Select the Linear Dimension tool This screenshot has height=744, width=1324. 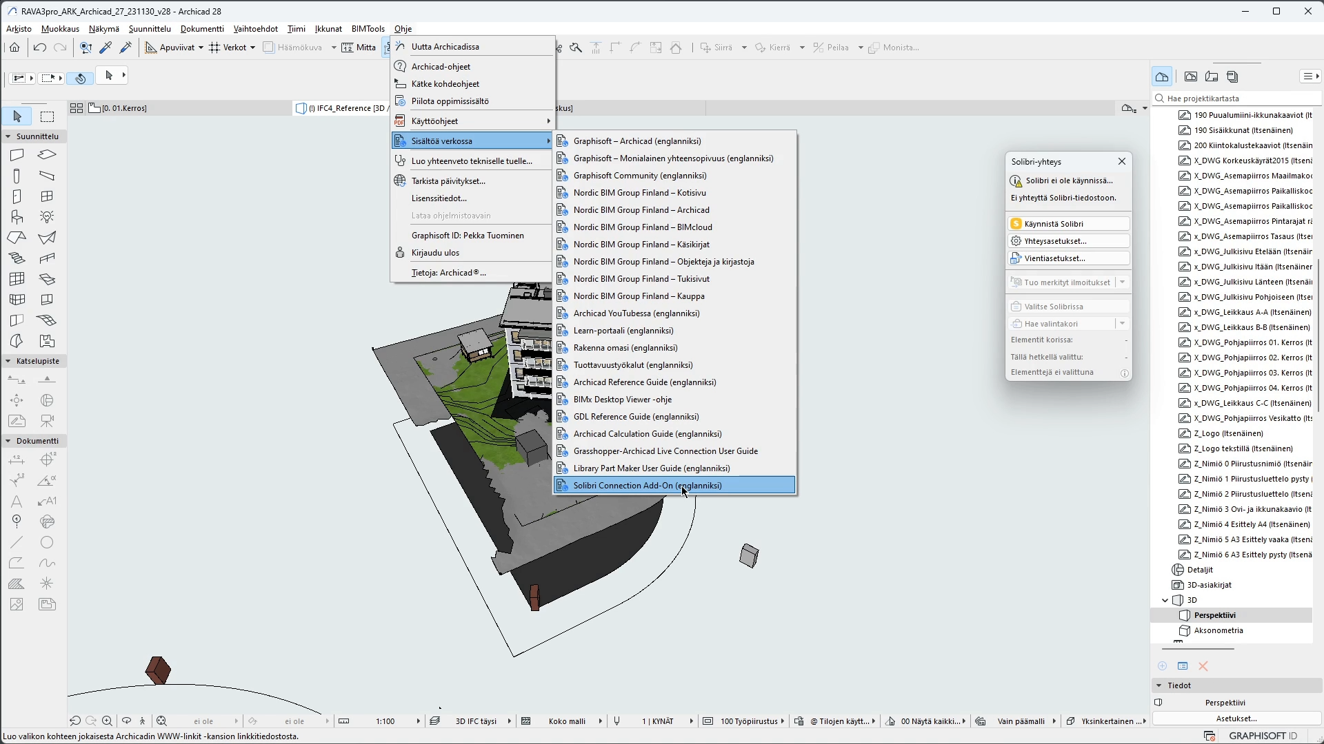(x=17, y=459)
